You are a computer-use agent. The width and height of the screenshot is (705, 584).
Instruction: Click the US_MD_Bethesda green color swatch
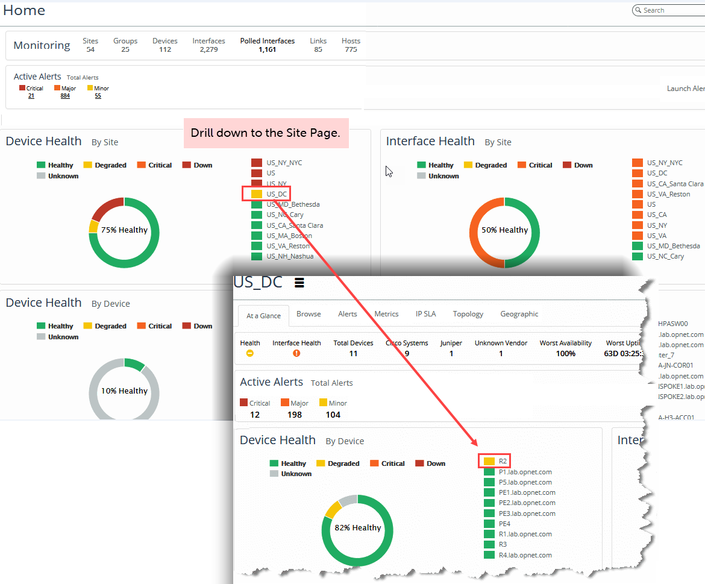pos(257,204)
